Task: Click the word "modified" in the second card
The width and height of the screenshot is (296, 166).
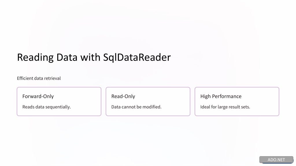Action: coord(151,107)
